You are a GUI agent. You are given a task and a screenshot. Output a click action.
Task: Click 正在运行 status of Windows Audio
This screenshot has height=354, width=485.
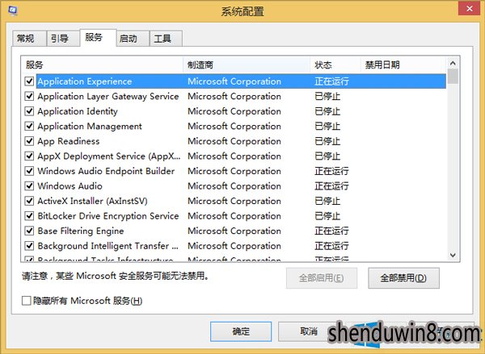[x=331, y=185]
